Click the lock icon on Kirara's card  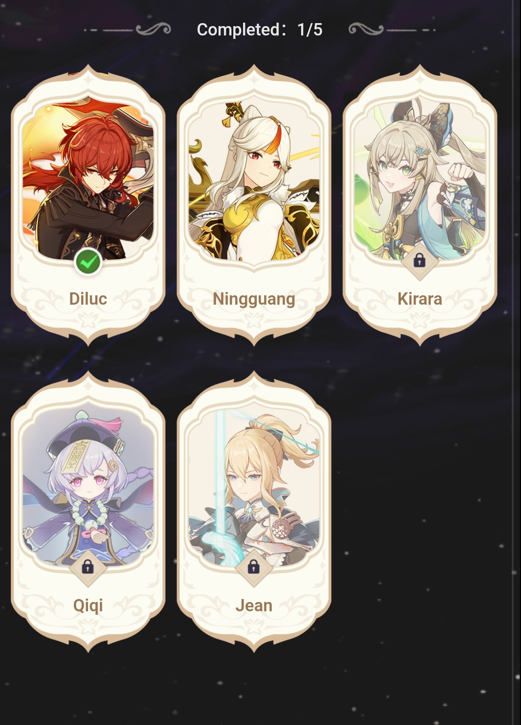(x=419, y=261)
